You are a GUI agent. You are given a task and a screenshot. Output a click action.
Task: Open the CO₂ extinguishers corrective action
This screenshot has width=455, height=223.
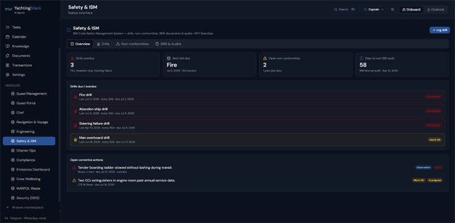(258, 182)
